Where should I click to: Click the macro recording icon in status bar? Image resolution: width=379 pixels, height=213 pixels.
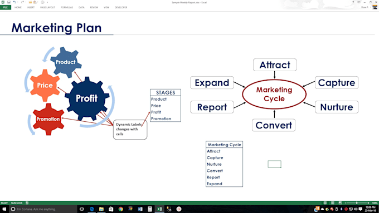(x=27, y=203)
